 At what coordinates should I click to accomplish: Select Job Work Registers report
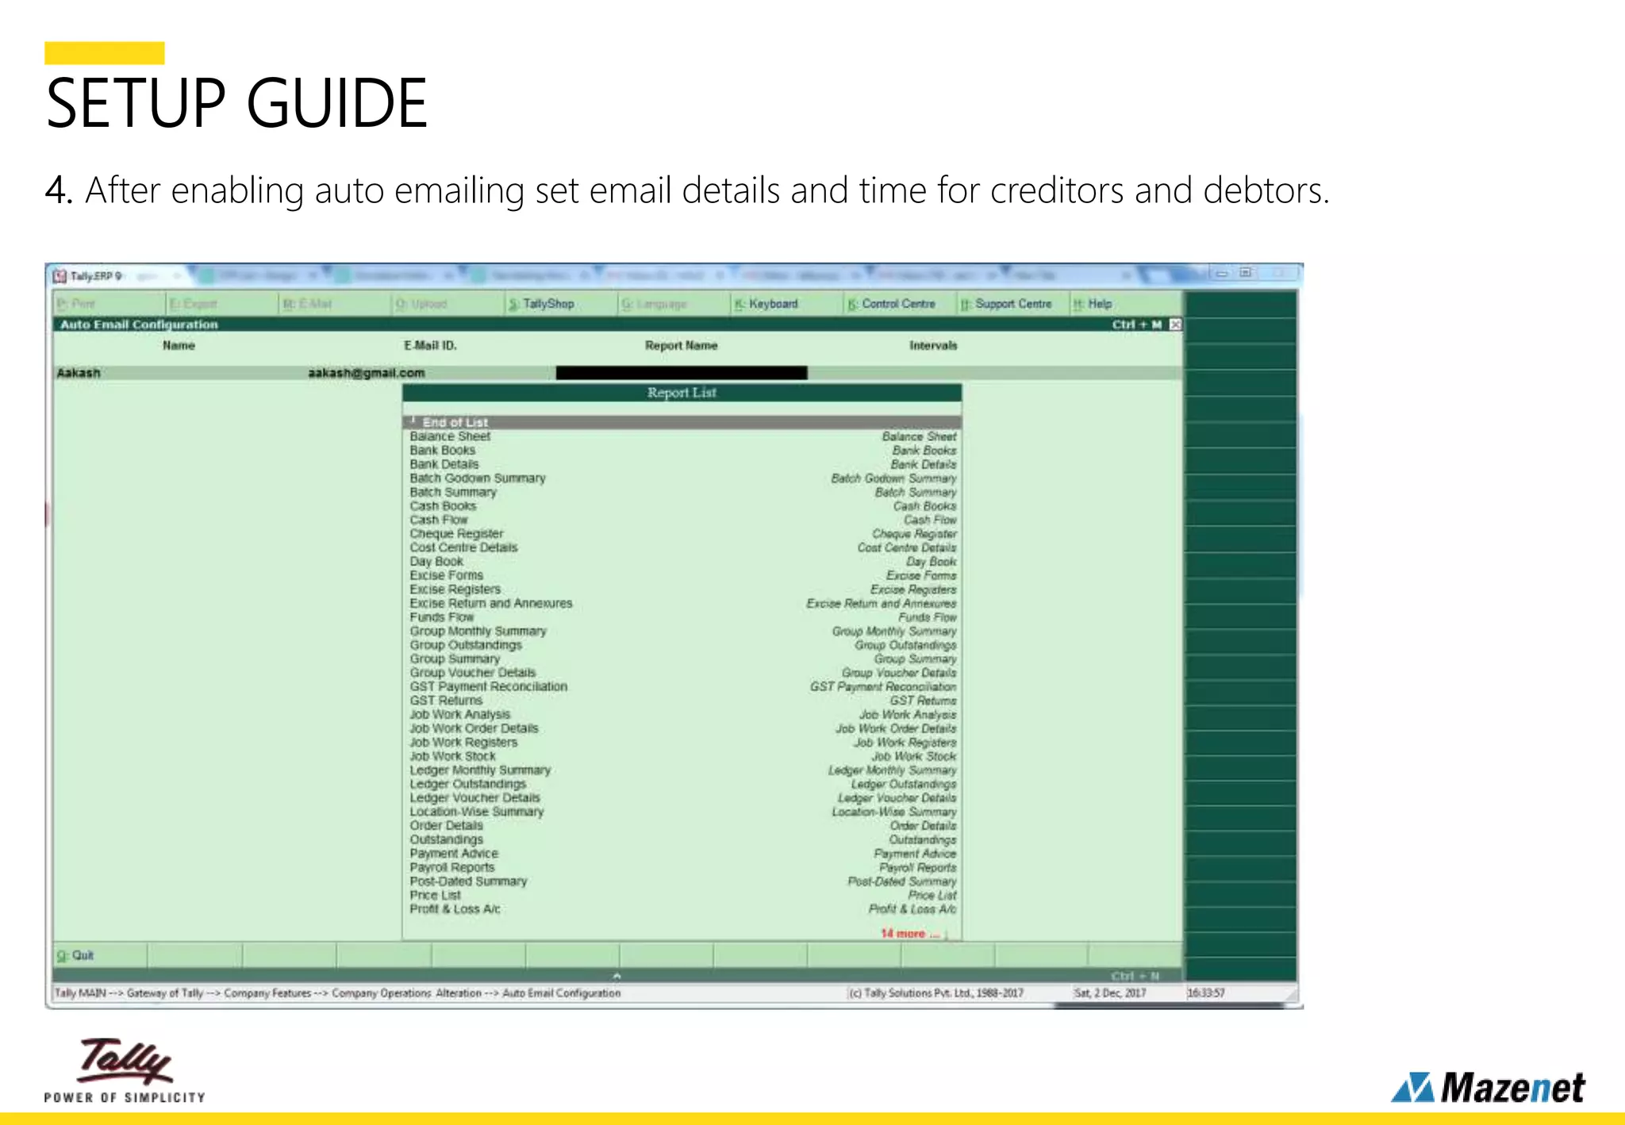pyautogui.click(x=682, y=743)
